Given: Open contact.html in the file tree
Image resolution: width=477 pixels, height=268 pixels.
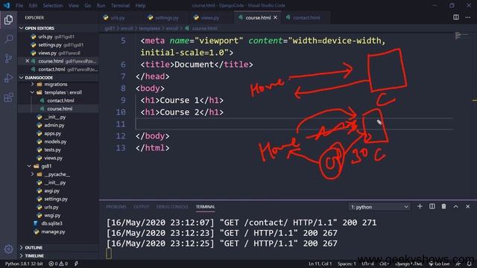Looking at the screenshot, I should pyautogui.click(x=60, y=100).
